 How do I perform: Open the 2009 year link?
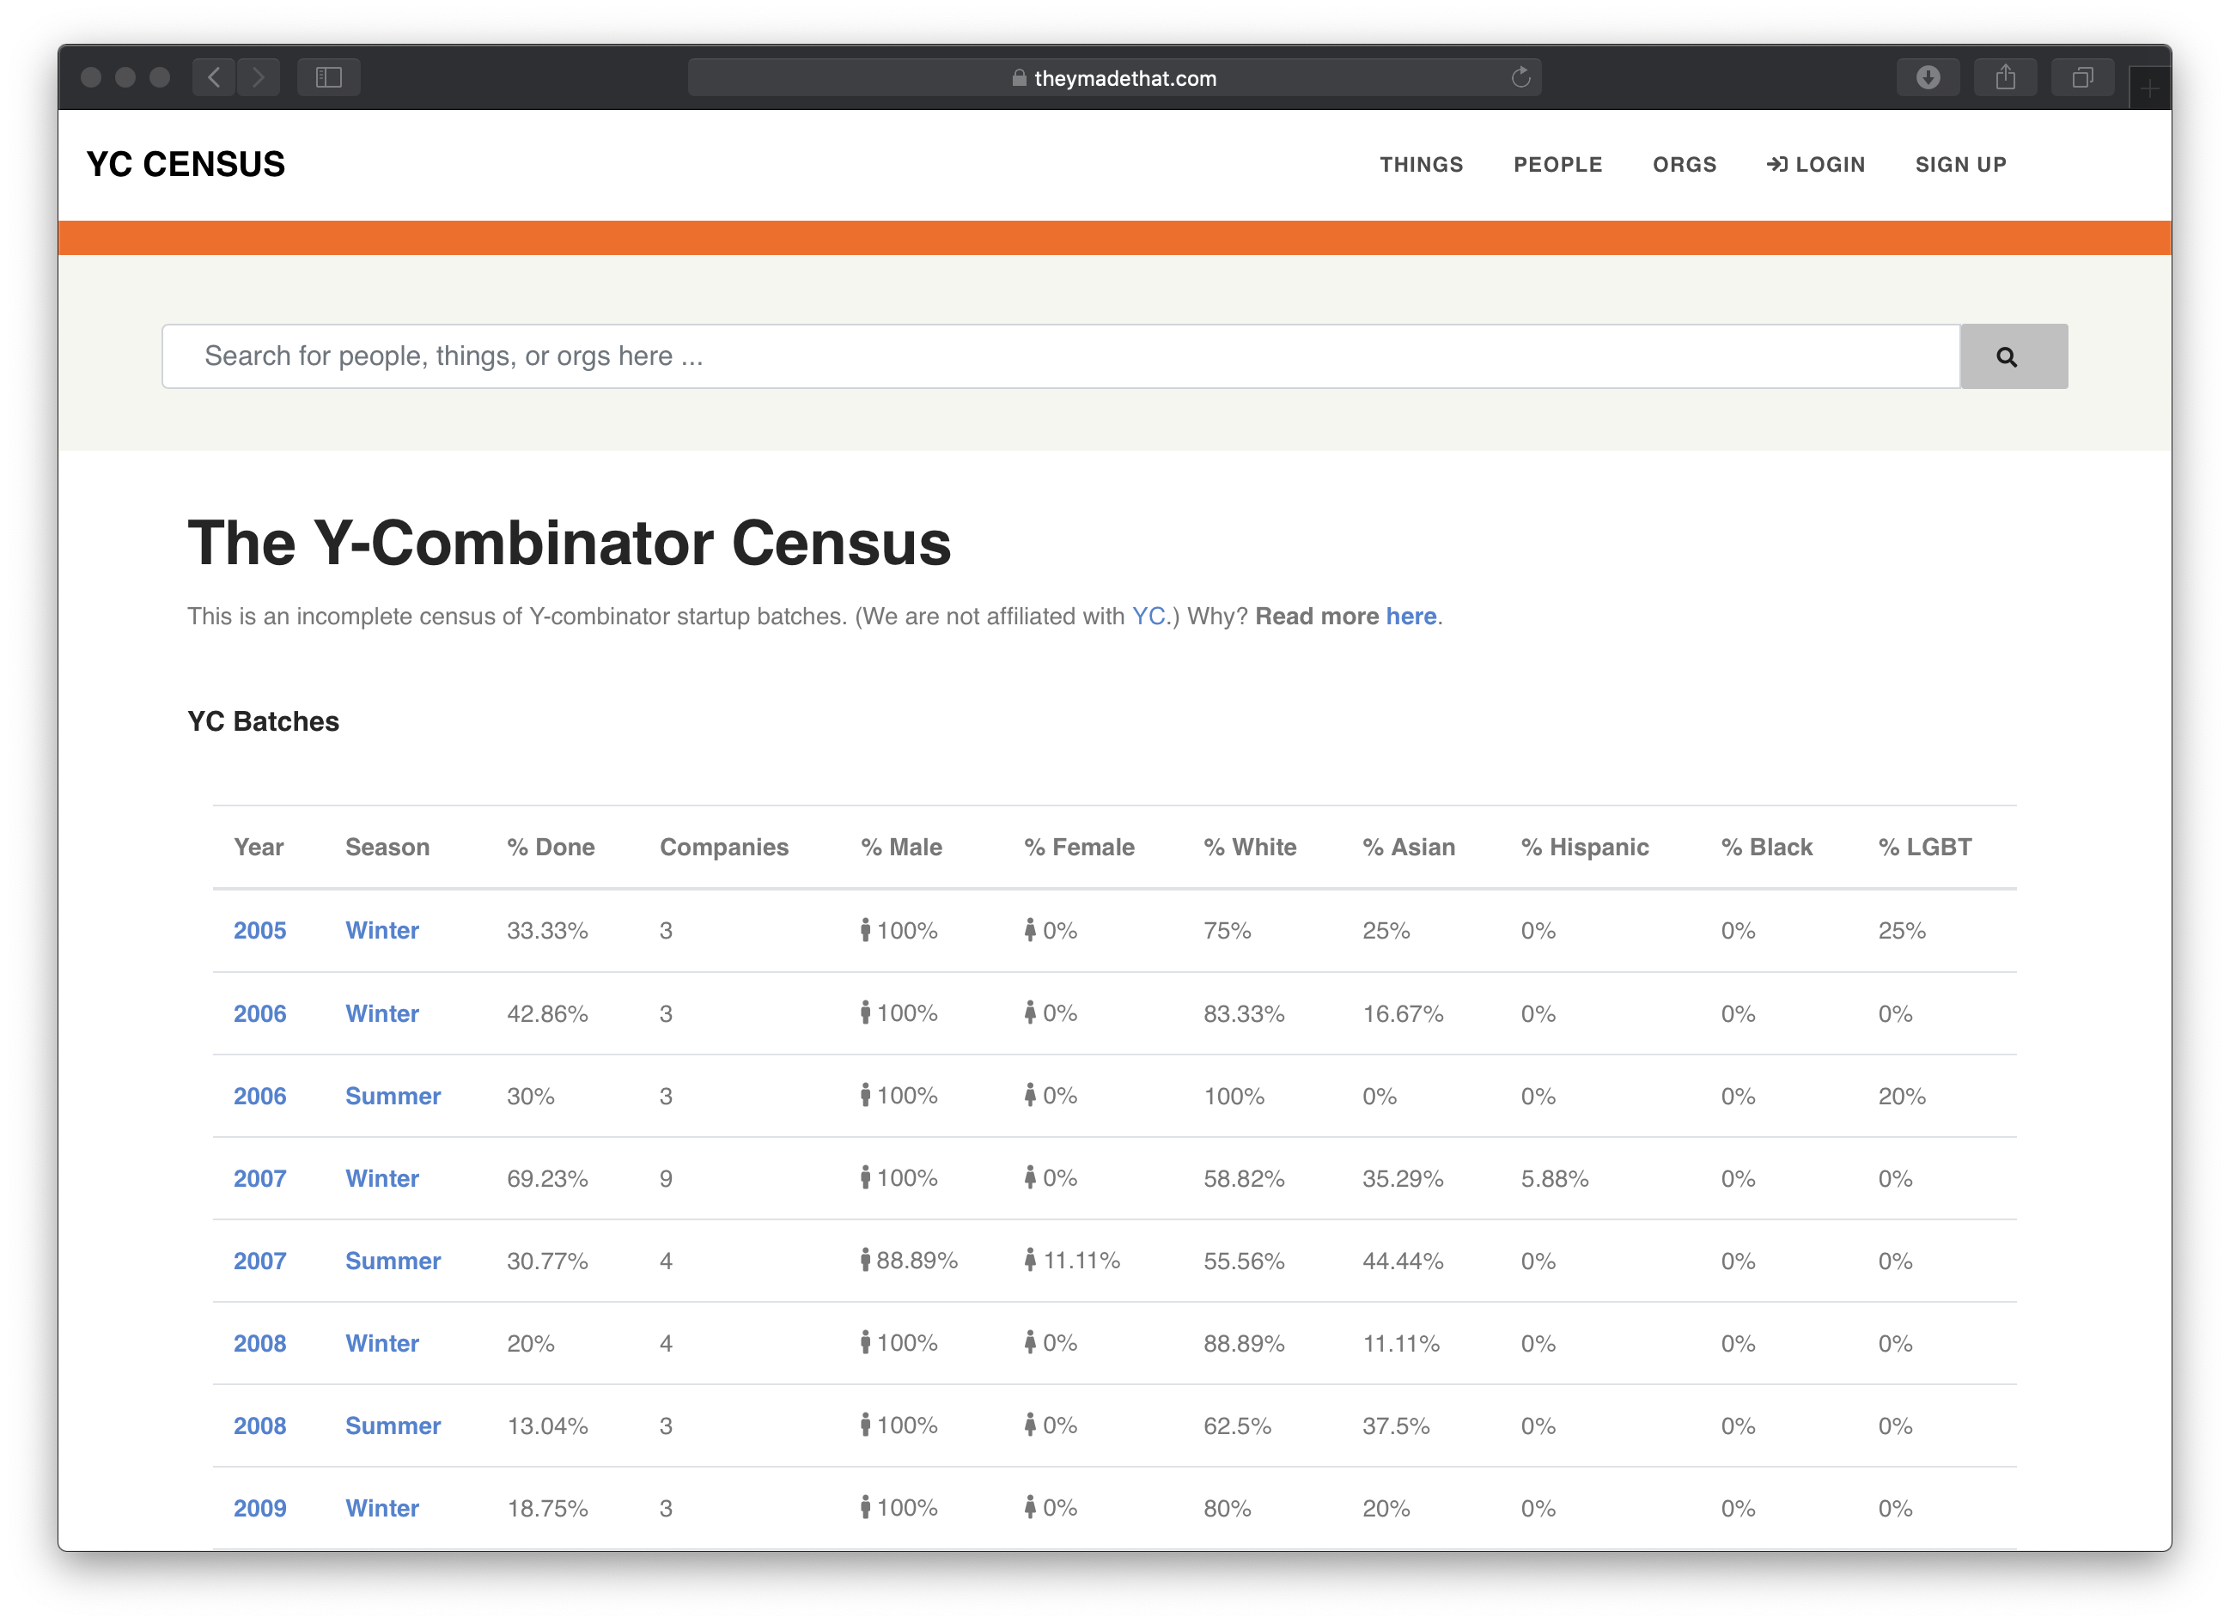click(259, 1509)
